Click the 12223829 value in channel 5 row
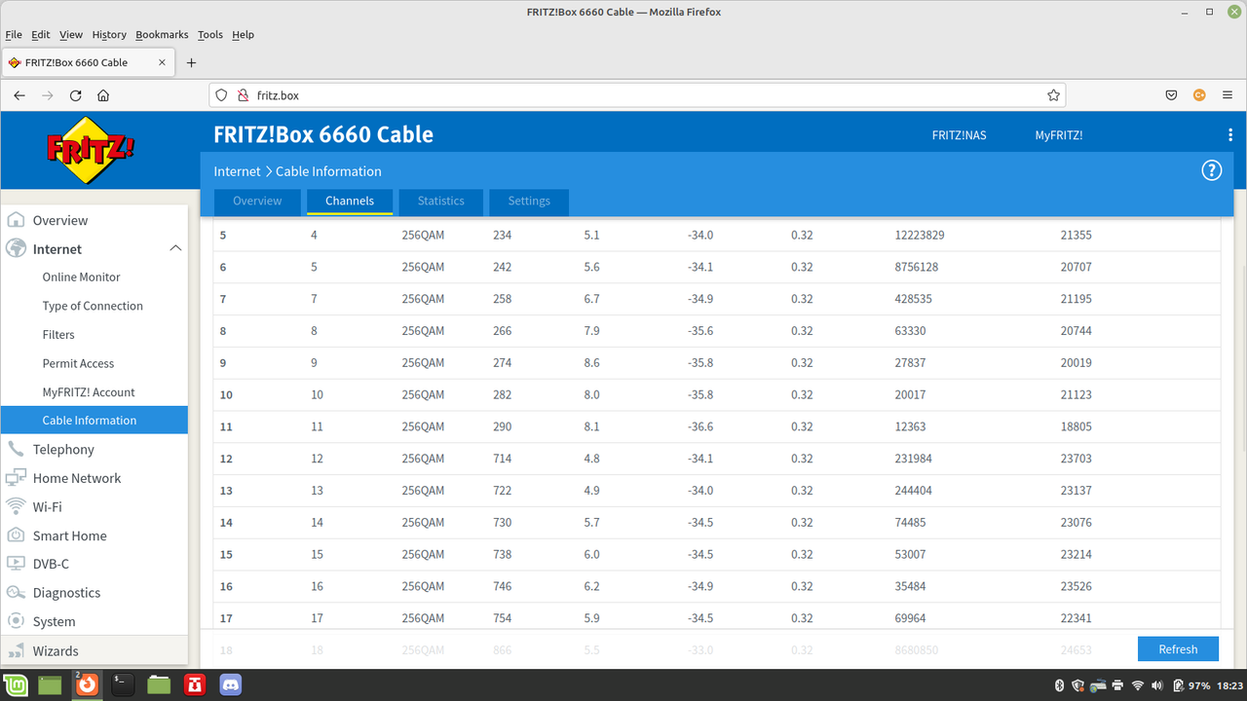This screenshot has height=701, width=1247. point(919,235)
